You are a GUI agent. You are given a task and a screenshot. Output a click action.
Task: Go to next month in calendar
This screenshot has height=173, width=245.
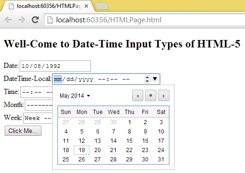tap(164, 95)
